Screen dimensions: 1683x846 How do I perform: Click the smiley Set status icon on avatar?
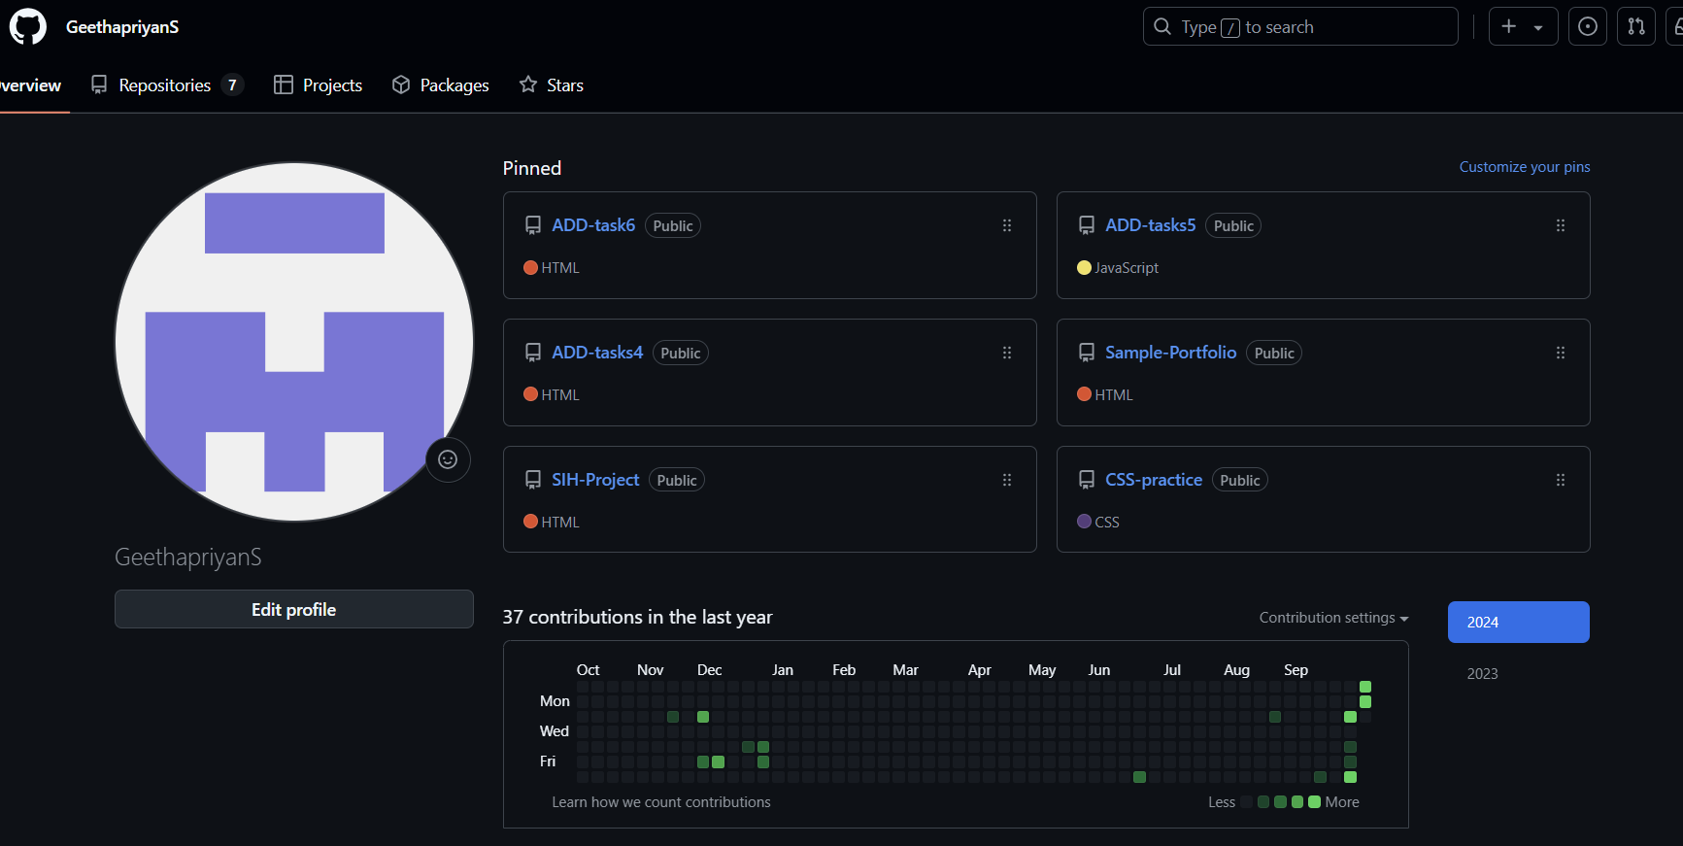click(x=448, y=459)
